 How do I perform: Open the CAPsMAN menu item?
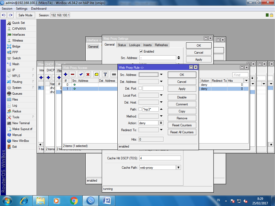19,28
